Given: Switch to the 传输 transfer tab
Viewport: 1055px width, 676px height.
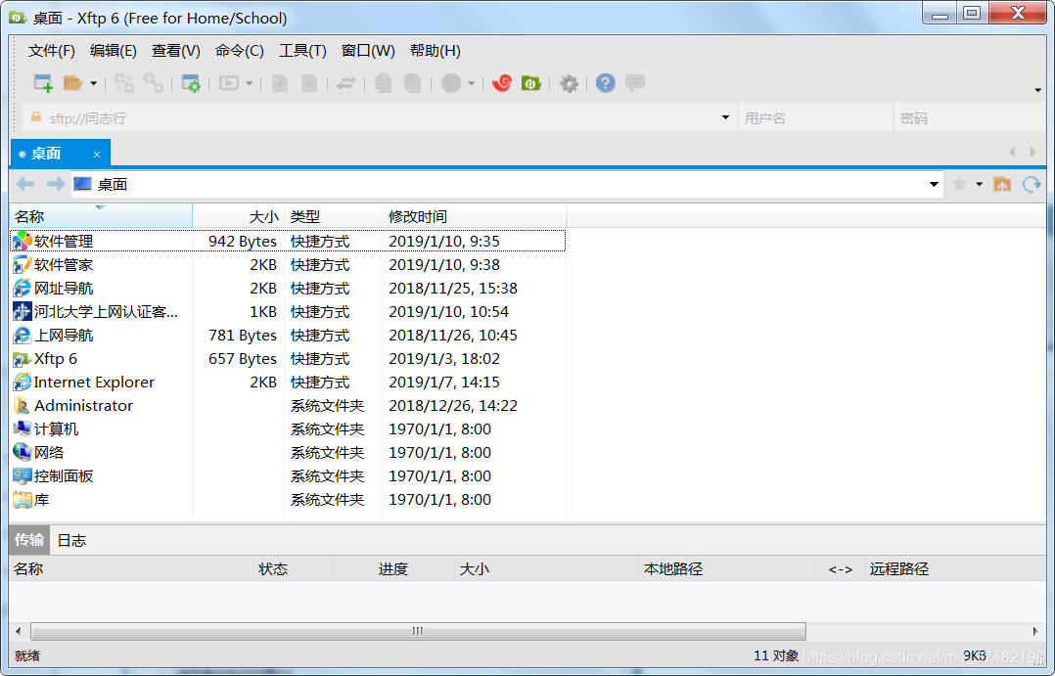Looking at the screenshot, I should click(x=29, y=540).
